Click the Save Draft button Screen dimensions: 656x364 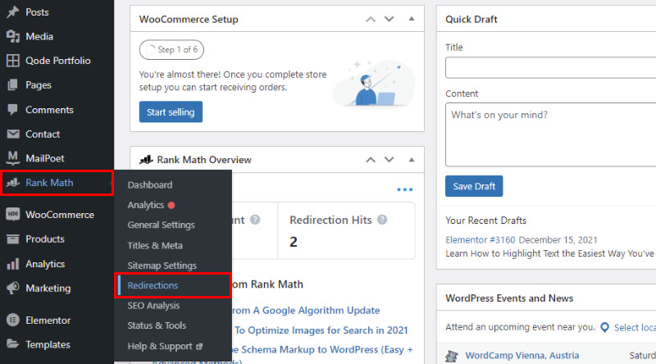[x=474, y=186]
